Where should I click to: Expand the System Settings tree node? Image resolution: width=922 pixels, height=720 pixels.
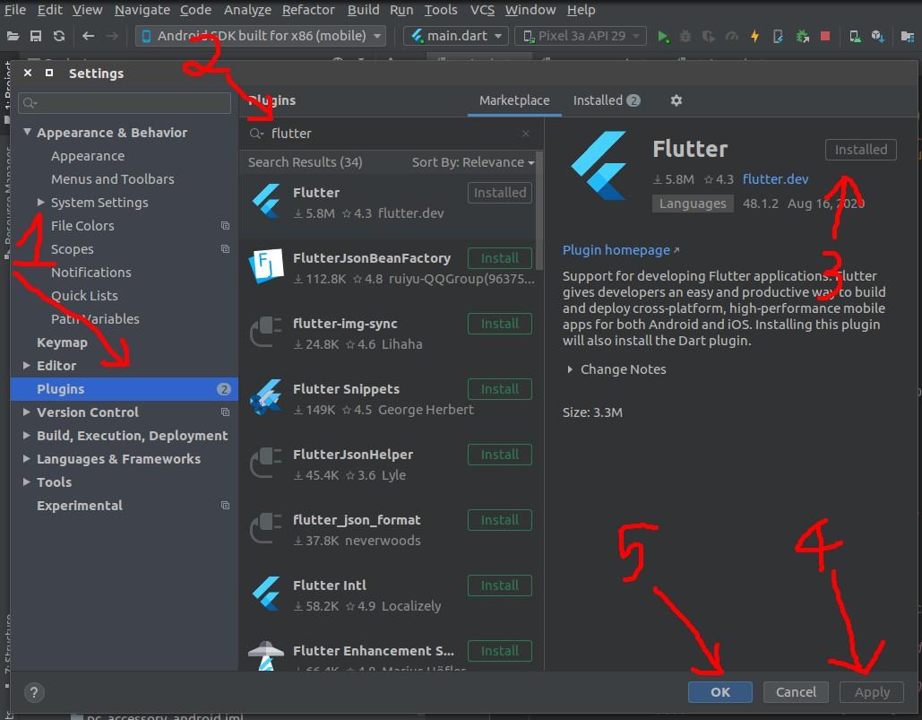point(40,202)
